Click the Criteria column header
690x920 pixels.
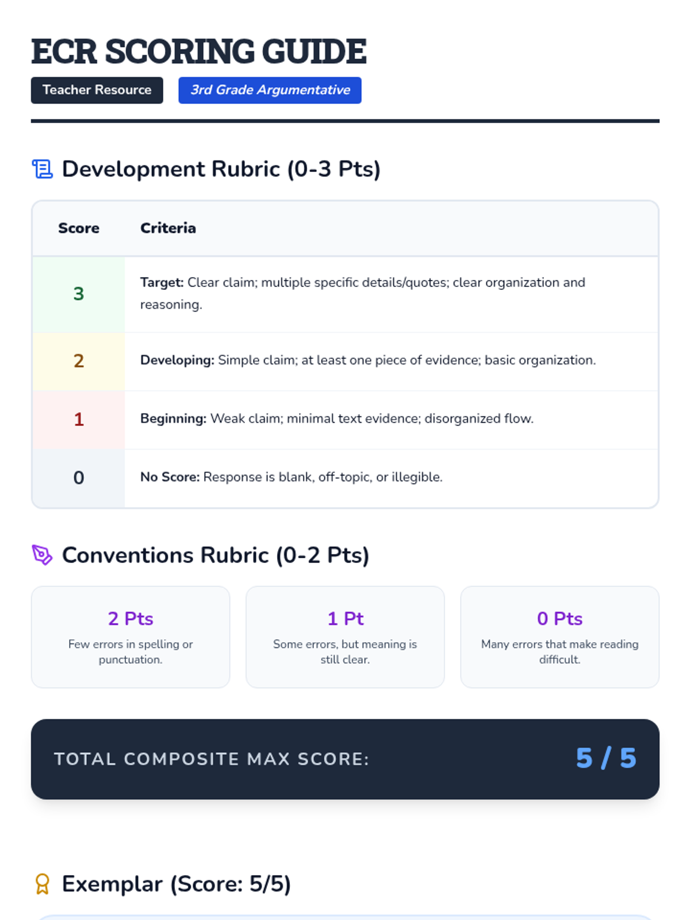[168, 228]
